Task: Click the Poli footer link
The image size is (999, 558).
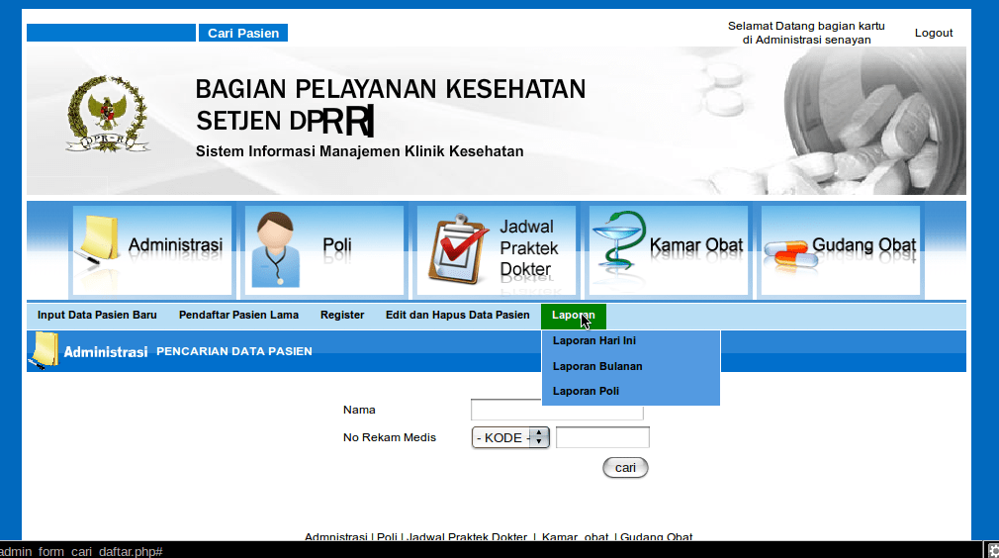Action: [387, 536]
